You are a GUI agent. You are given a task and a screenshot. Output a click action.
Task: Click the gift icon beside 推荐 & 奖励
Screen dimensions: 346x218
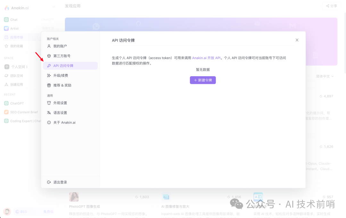coord(49,85)
